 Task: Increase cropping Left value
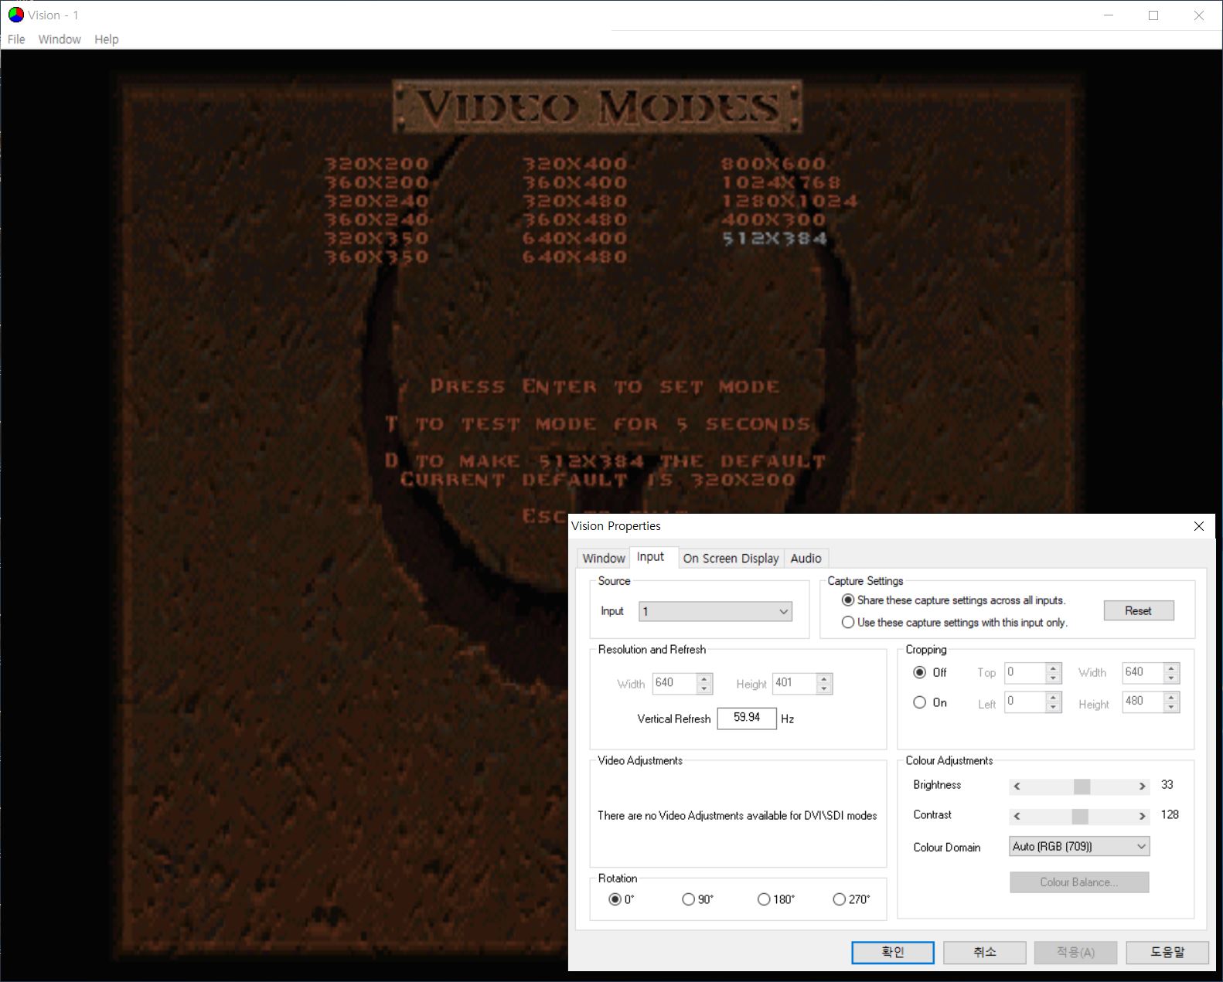(x=1053, y=697)
